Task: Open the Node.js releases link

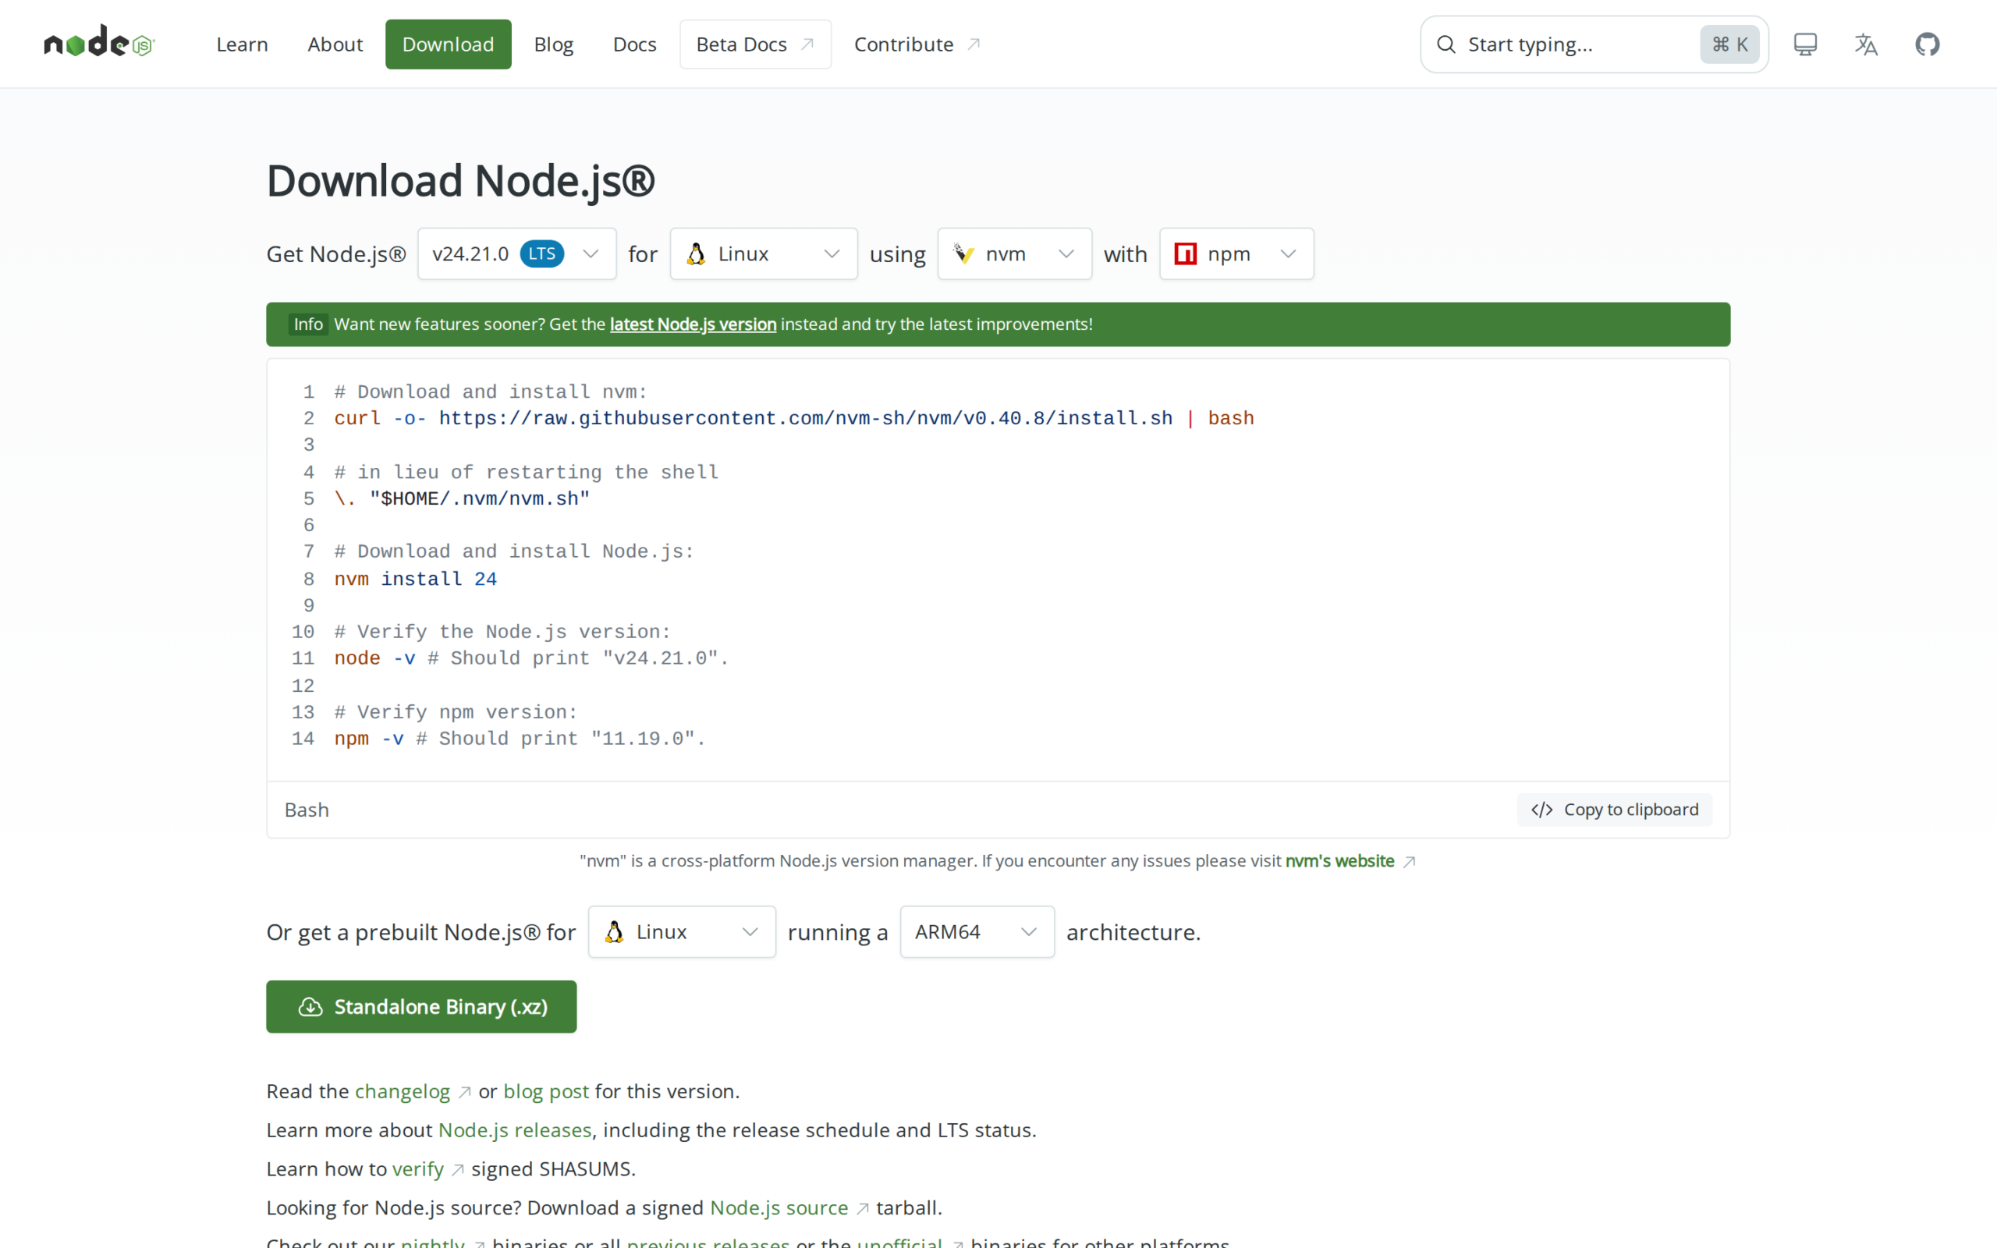Action: 515,1130
